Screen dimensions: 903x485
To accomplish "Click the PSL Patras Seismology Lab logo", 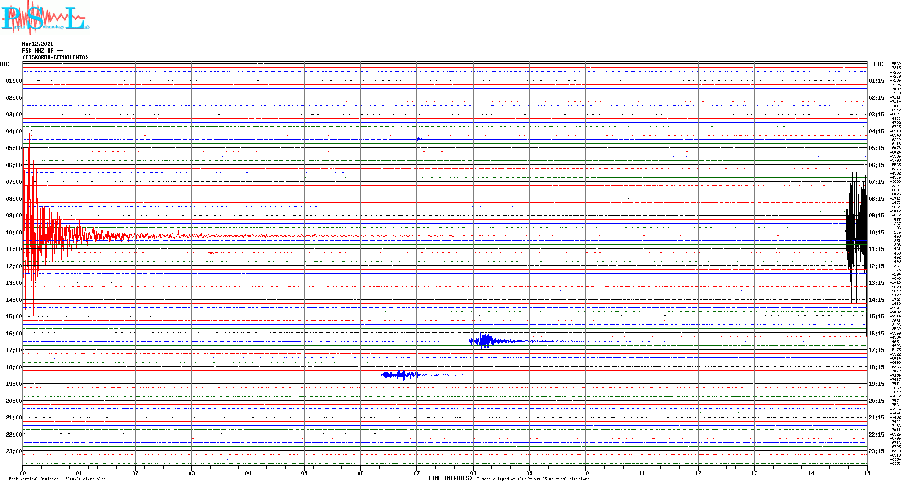I will [x=45, y=18].
